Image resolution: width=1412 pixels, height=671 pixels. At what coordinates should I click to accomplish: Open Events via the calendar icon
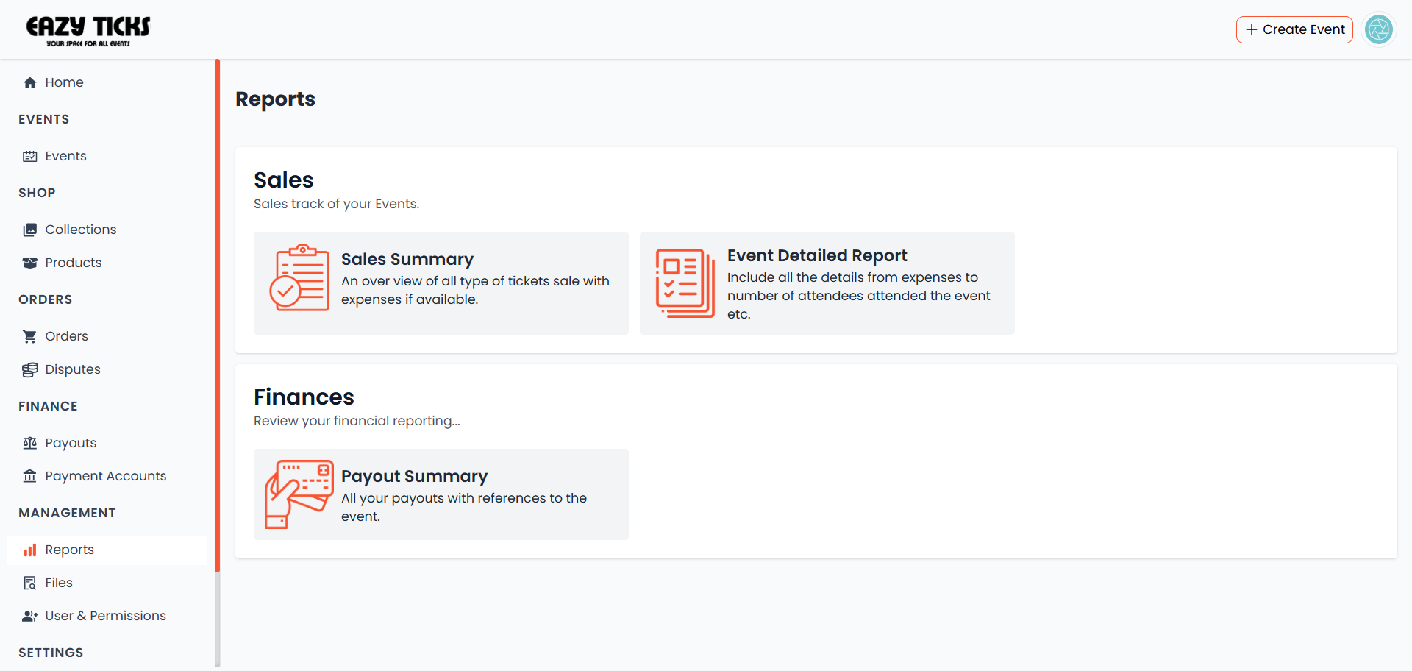click(x=29, y=156)
